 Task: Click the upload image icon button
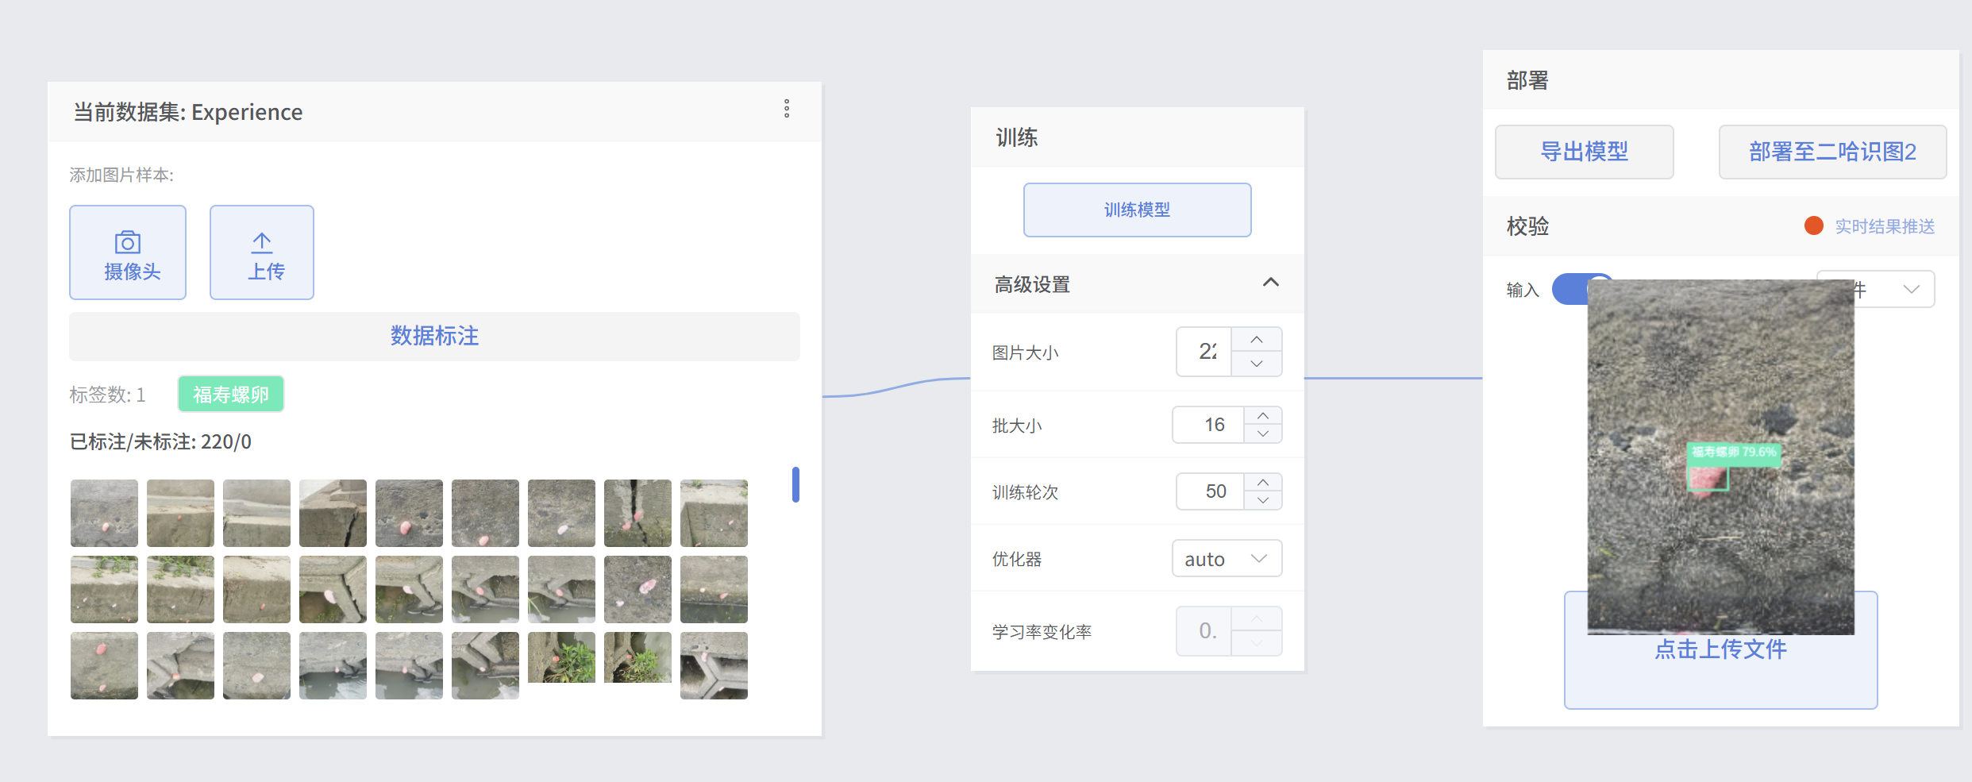[x=262, y=252]
